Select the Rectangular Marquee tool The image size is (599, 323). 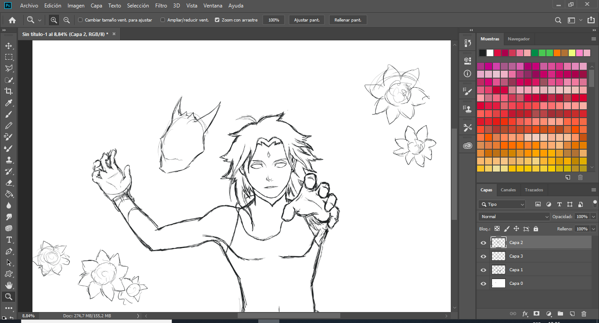point(9,57)
